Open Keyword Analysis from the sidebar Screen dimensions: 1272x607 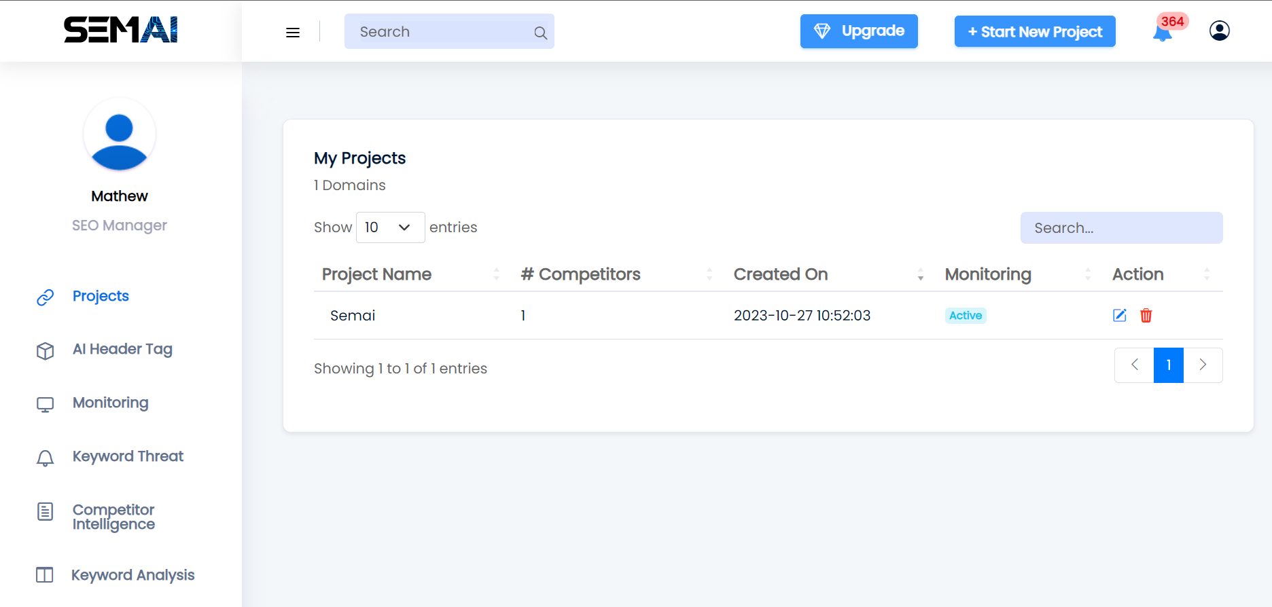tap(132, 574)
